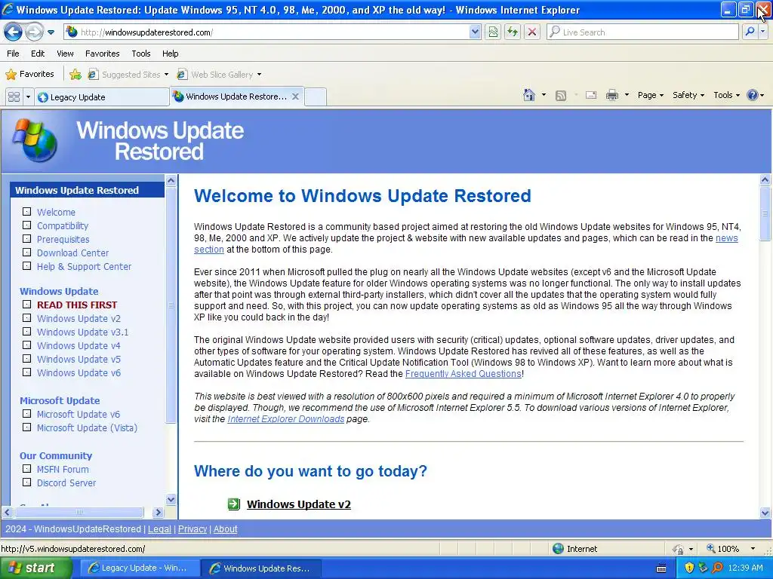Click the RSS Feeds icon
773x579 pixels.
coord(561,96)
